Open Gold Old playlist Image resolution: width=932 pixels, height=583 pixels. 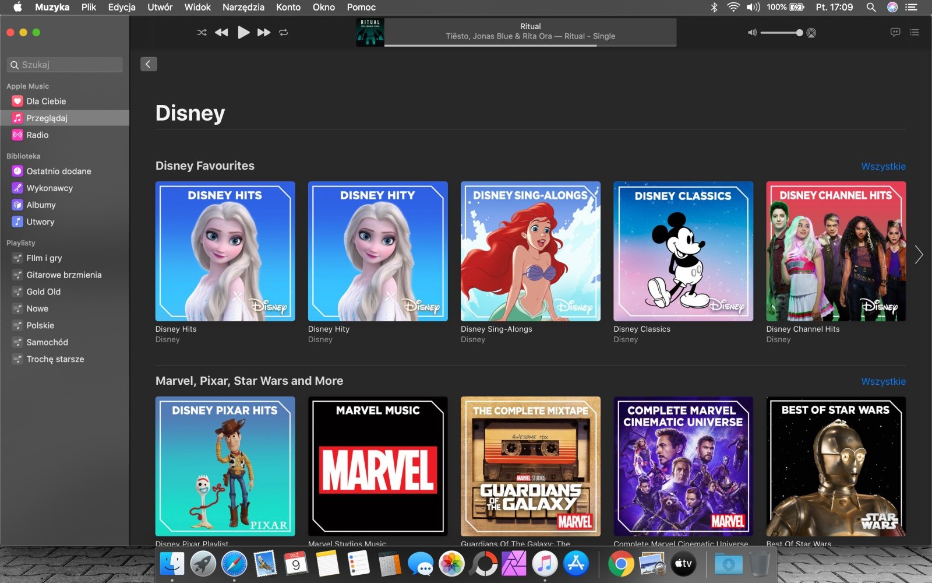(x=65, y=292)
